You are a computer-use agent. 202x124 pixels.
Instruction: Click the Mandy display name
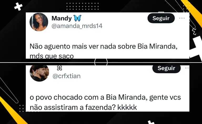[62, 18]
